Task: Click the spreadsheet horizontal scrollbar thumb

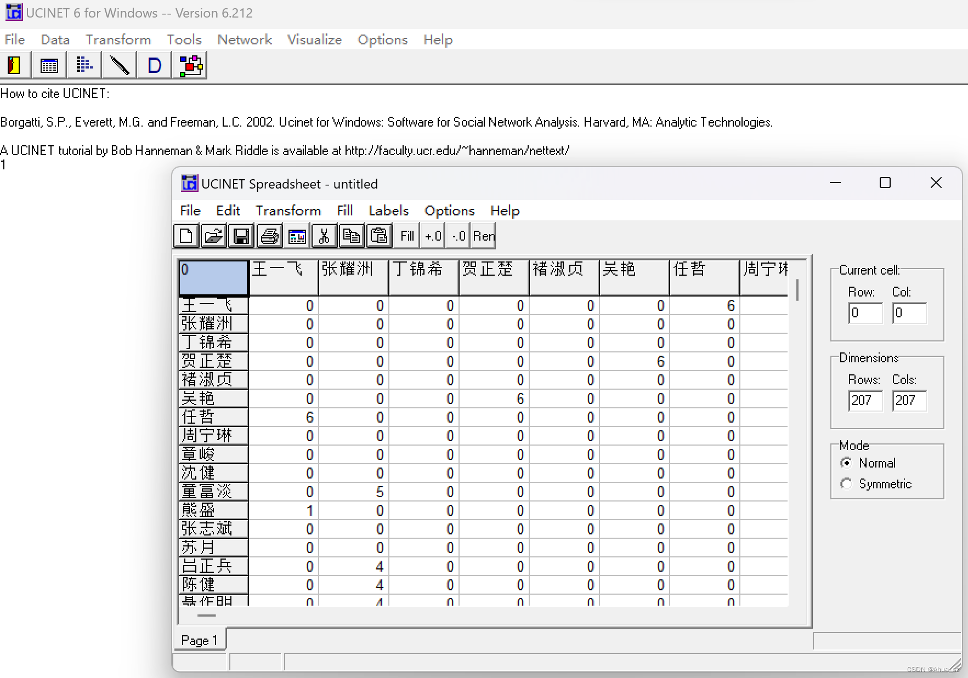Action: pos(206,615)
